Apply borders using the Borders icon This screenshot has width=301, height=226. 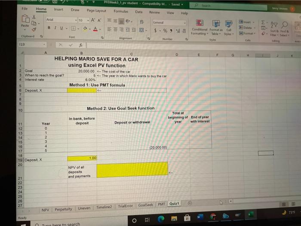point(74,29)
